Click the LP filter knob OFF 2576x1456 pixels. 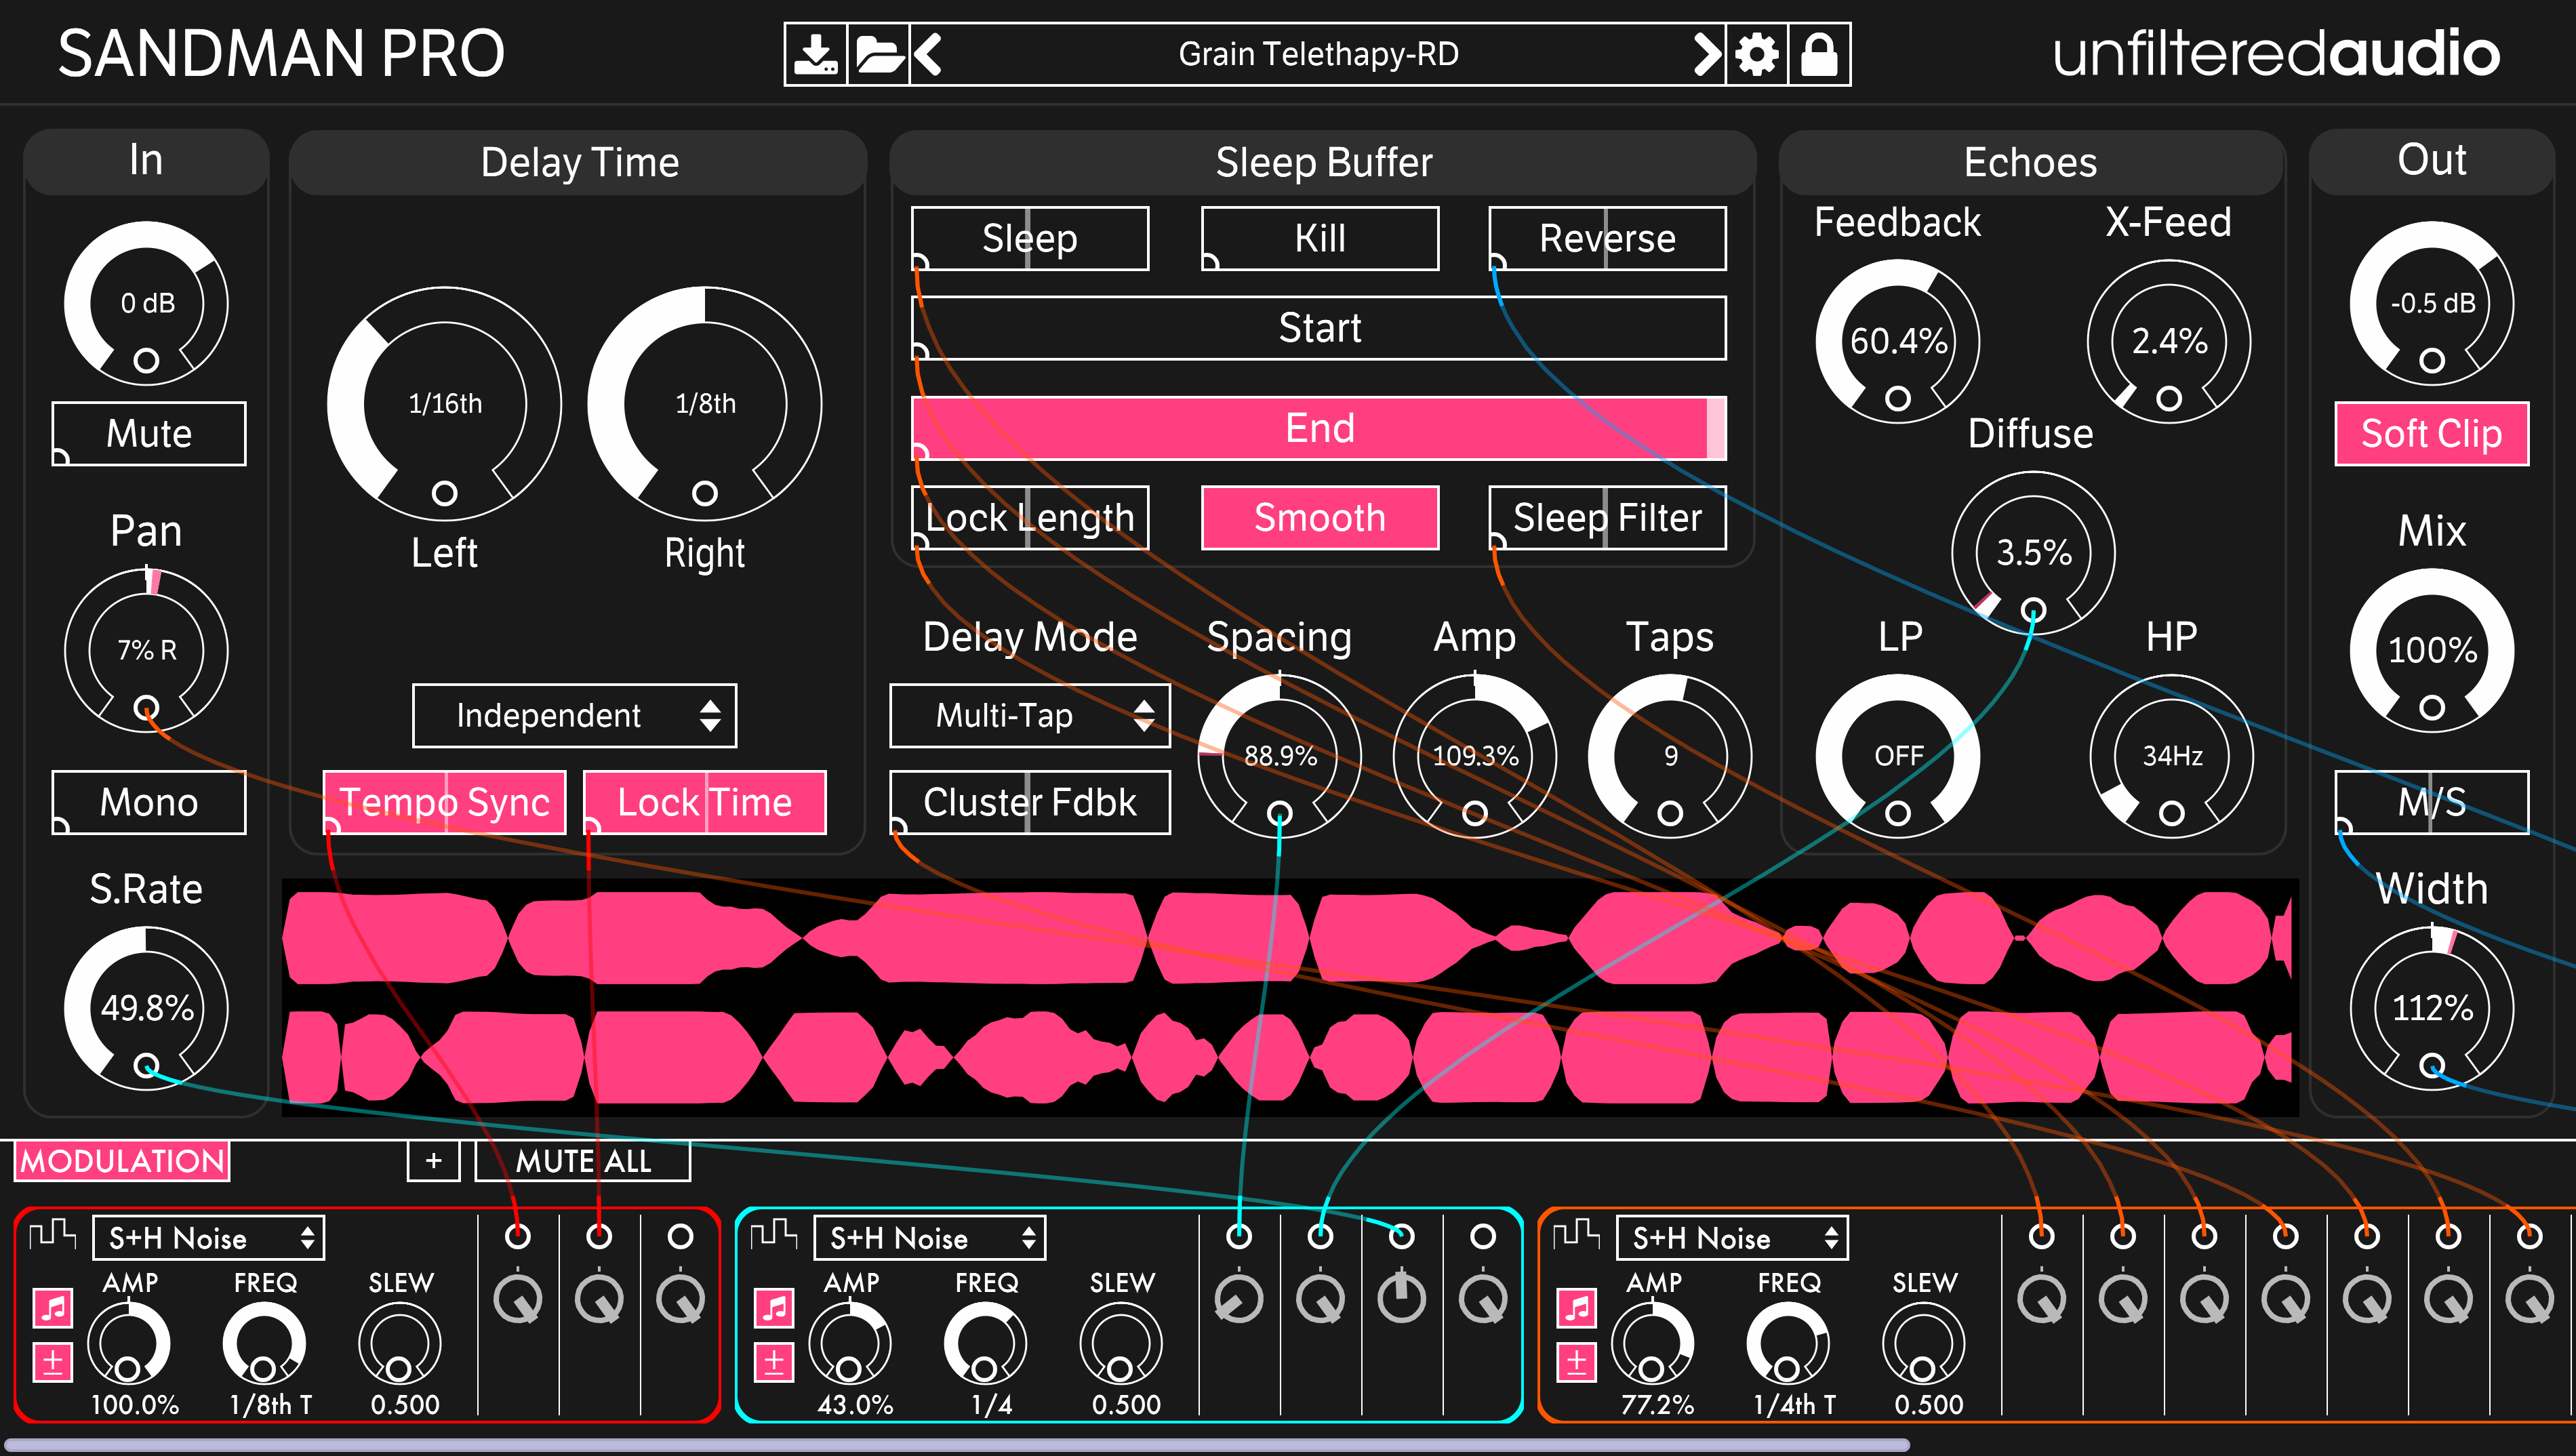[x=1897, y=756]
